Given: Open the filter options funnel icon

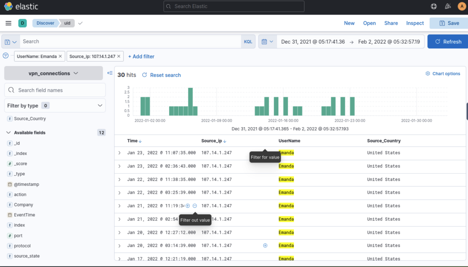Looking at the screenshot, I should [x=5, y=56].
